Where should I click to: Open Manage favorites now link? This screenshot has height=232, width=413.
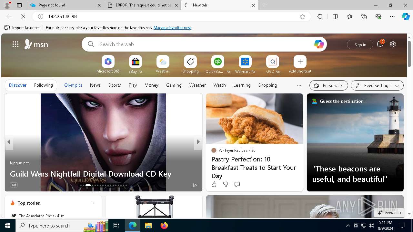click(x=172, y=28)
